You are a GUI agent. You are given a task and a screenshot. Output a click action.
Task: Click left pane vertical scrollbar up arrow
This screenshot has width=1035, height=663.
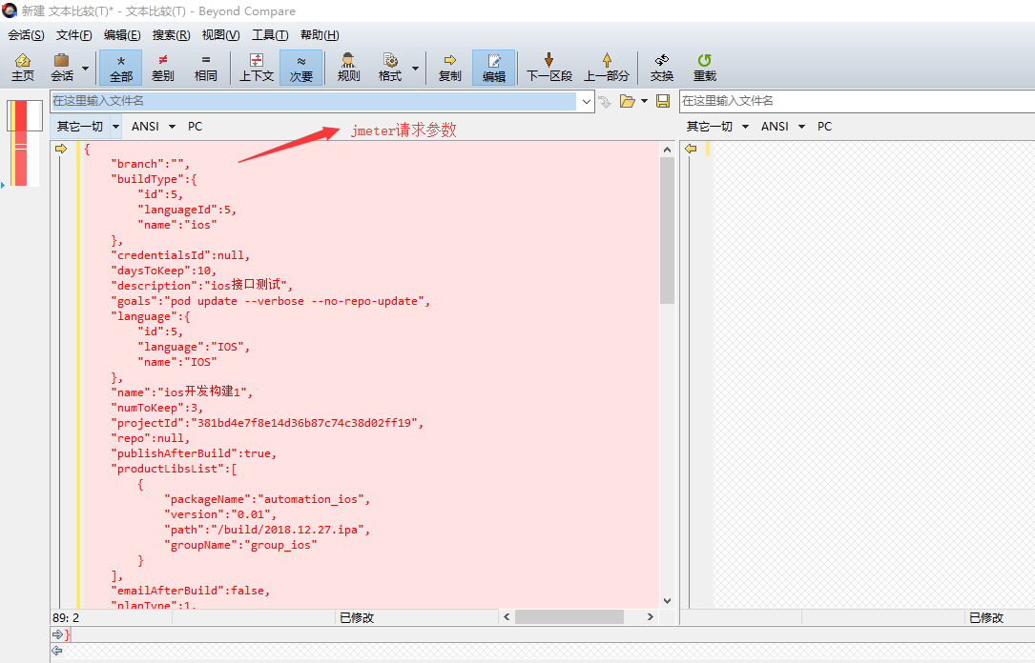click(x=668, y=150)
